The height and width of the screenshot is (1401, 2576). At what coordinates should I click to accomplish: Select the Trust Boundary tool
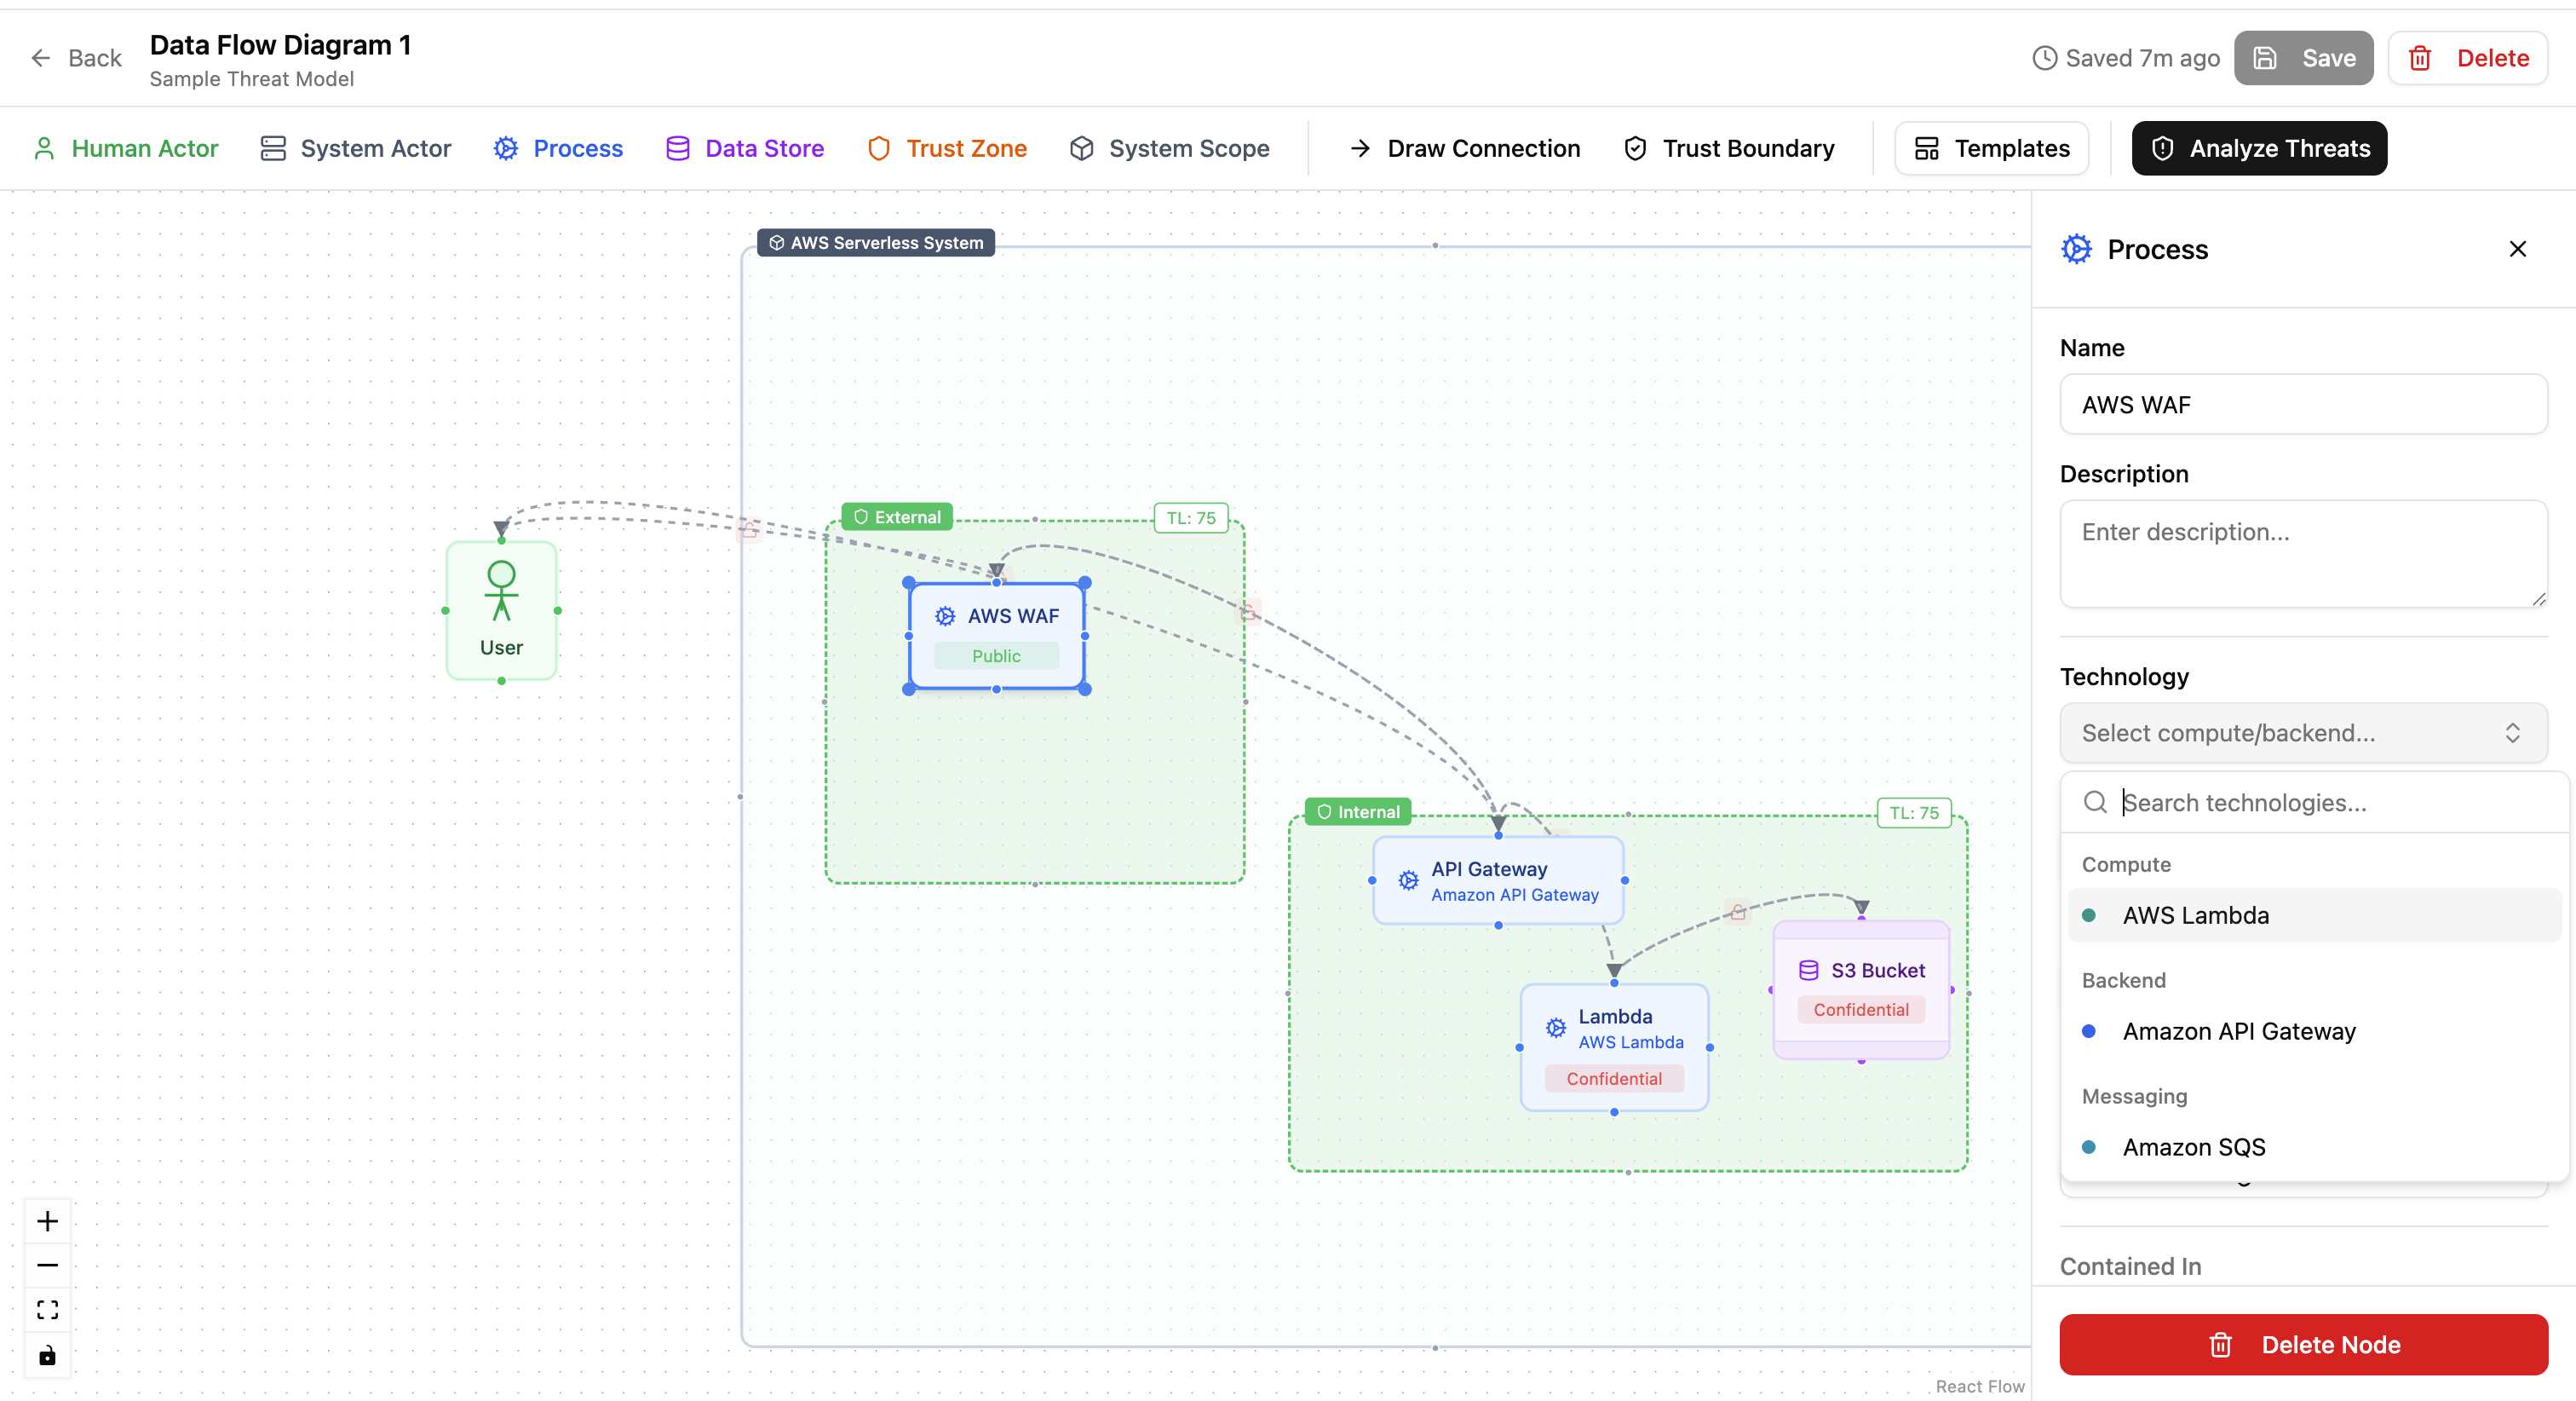pos(1729,148)
